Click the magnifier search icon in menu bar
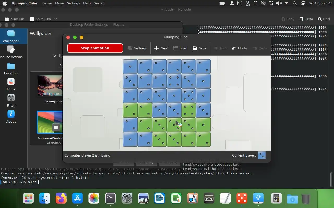Image resolution: width=334 pixels, height=208 pixels. coord(295,3)
